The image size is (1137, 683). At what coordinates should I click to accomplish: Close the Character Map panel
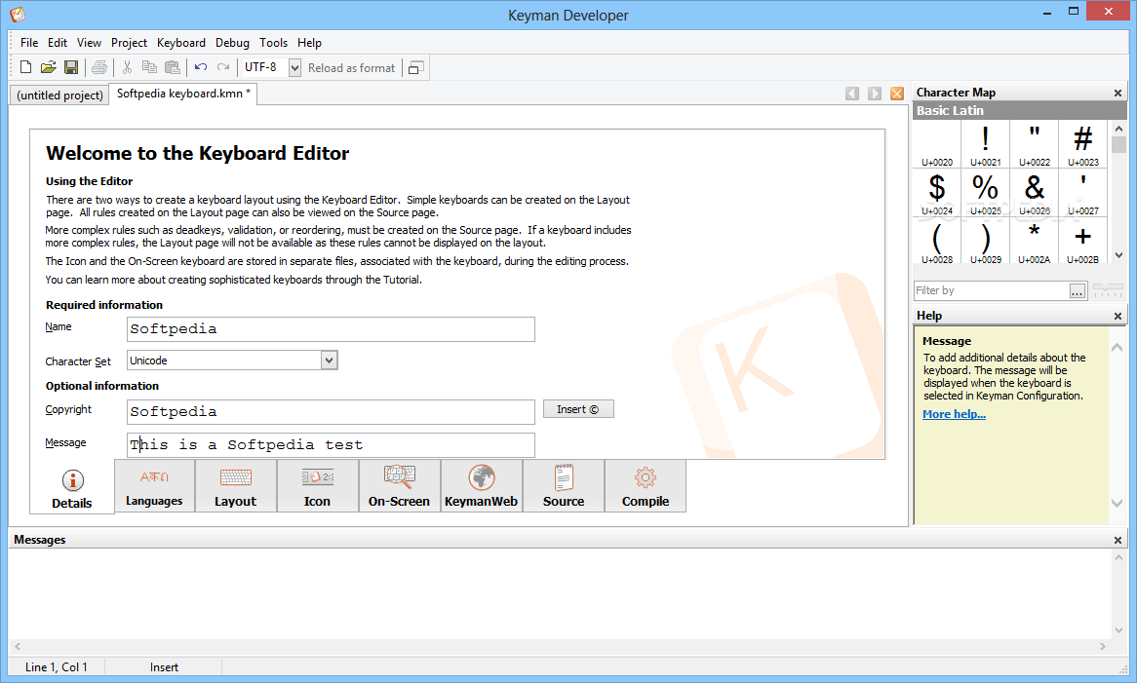coord(1118,93)
